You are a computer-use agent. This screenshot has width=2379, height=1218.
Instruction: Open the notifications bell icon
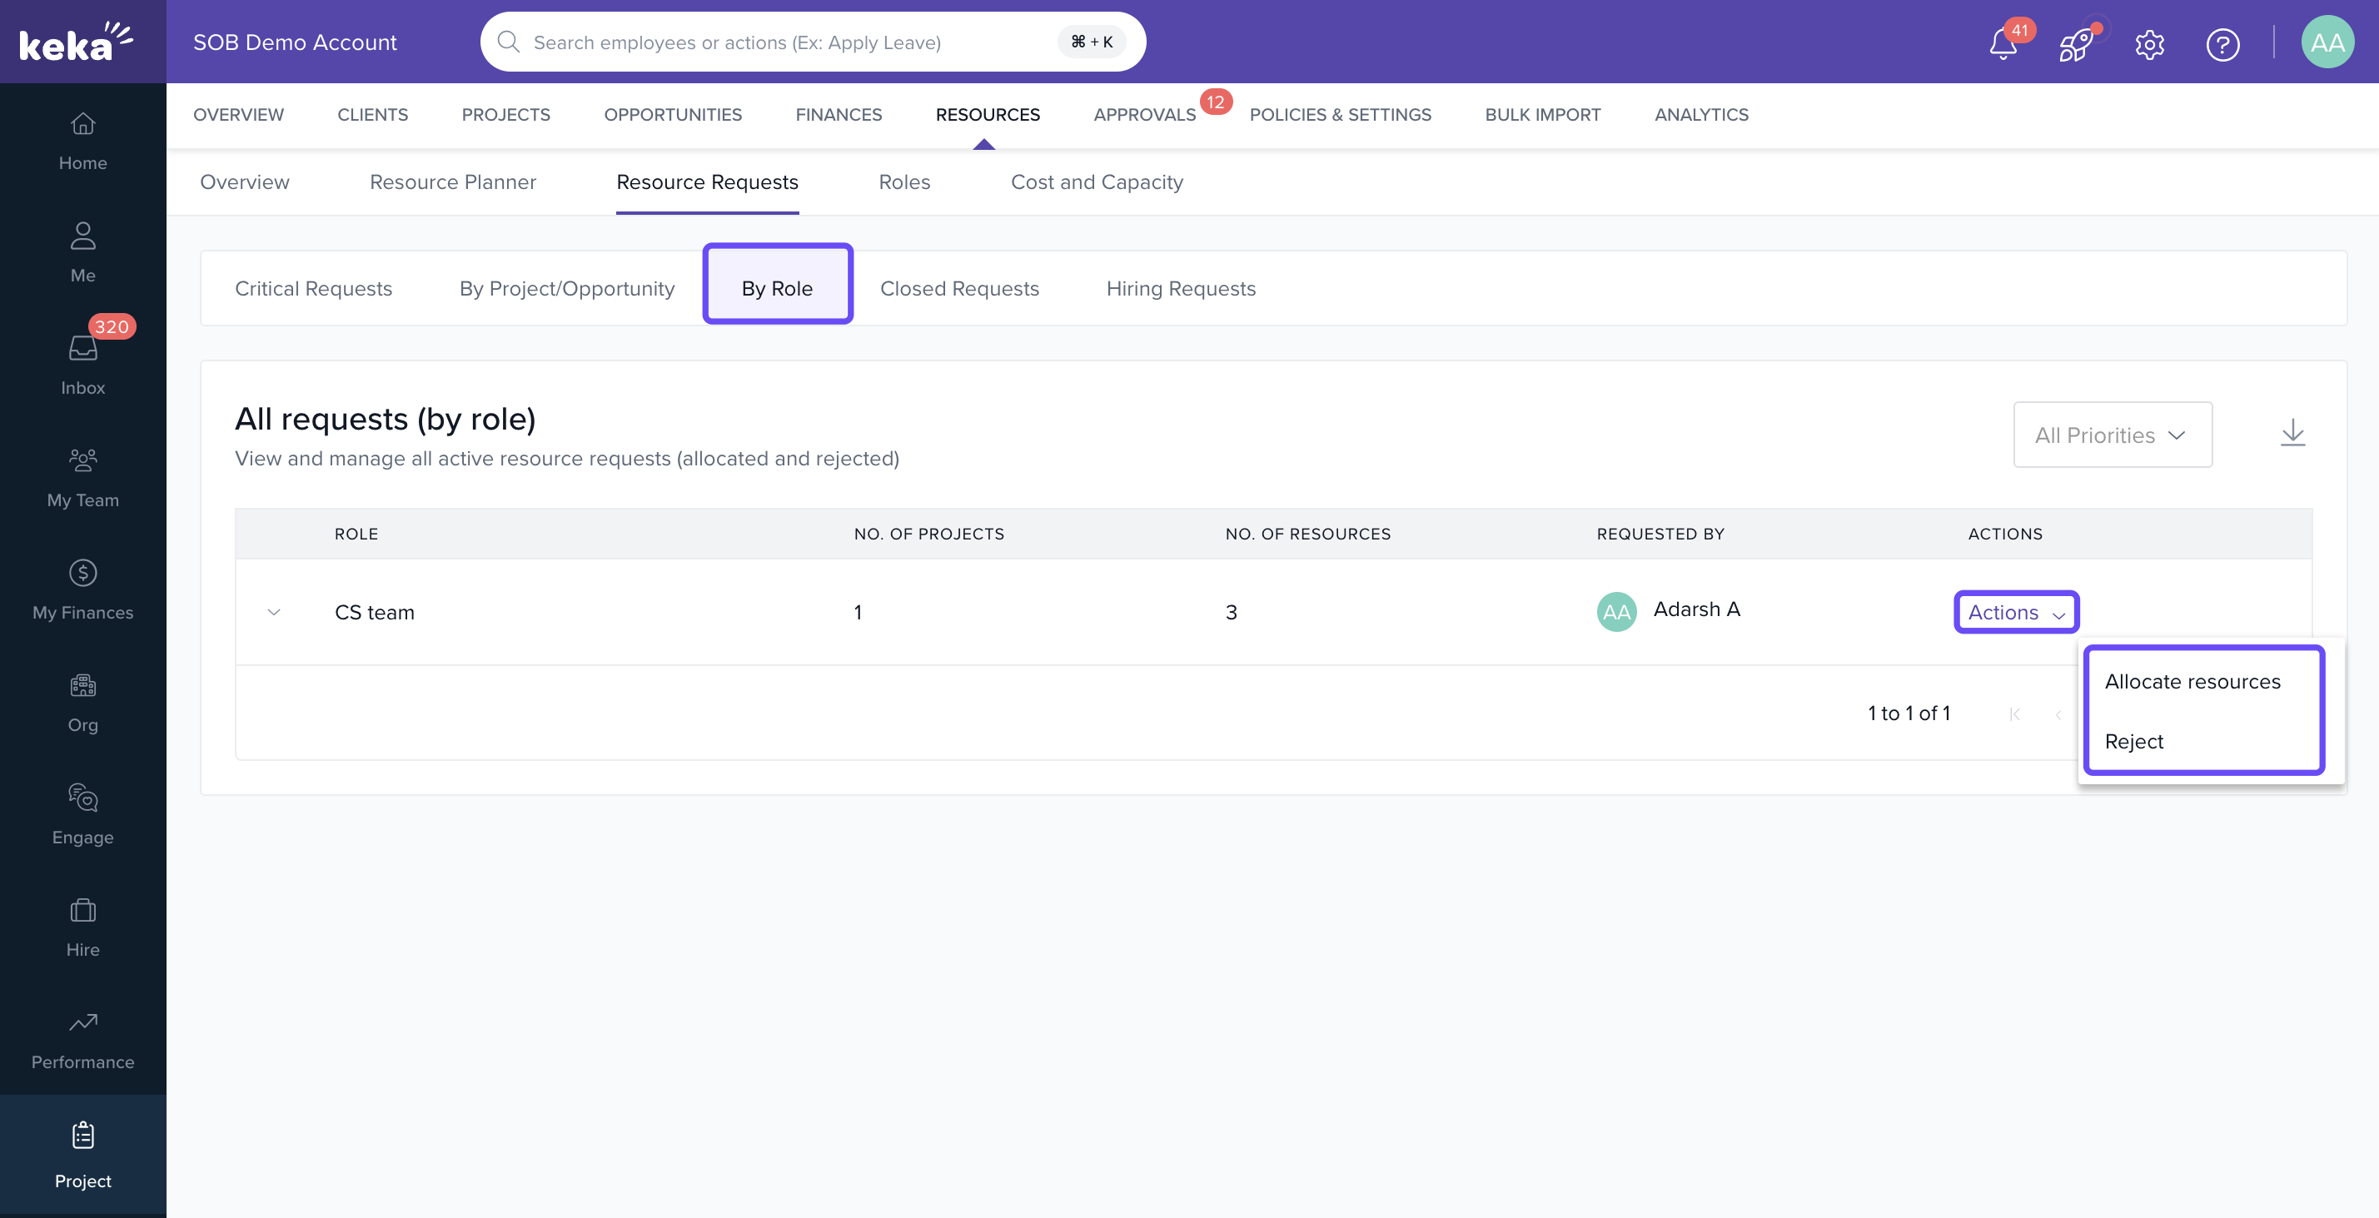(2002, 43)
